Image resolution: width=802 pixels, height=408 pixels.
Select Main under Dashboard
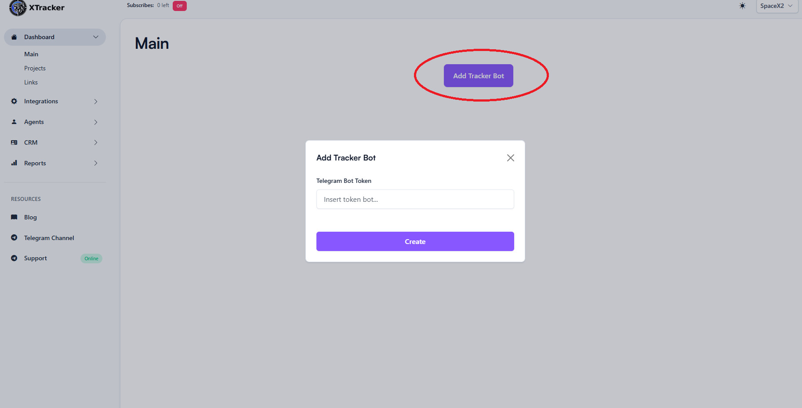pos(31,54)
